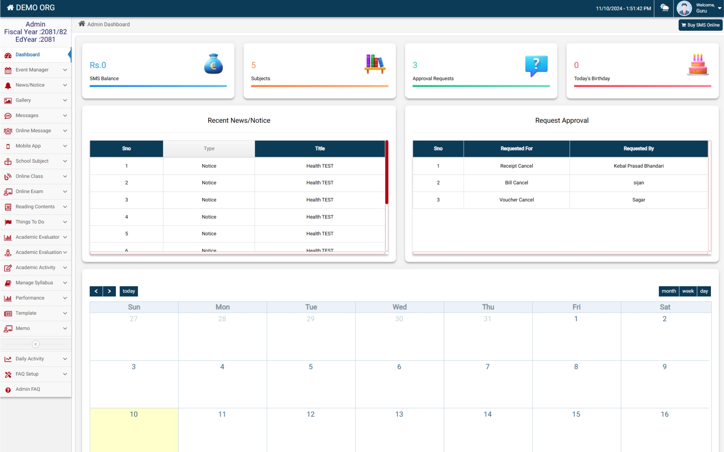Expand the Academic Activity menu

[35, 267]
